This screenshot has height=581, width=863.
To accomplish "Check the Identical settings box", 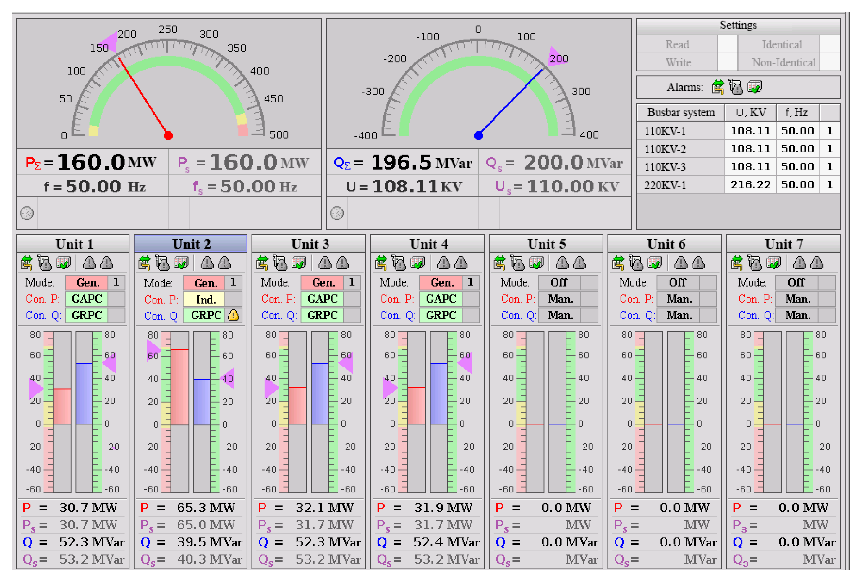I will coord(830,45).
